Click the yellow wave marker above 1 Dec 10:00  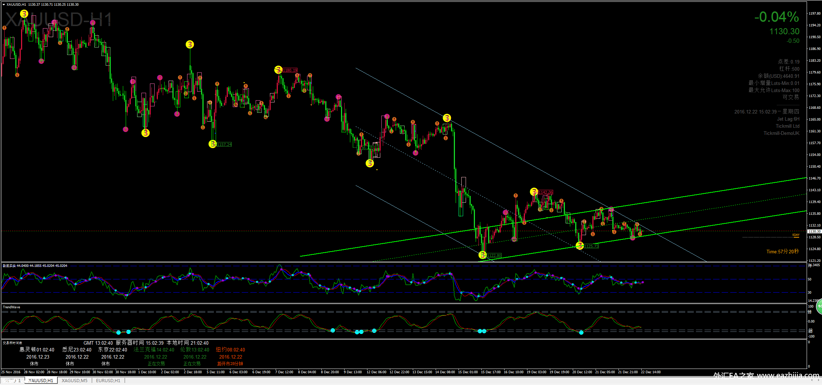point(145,133)
